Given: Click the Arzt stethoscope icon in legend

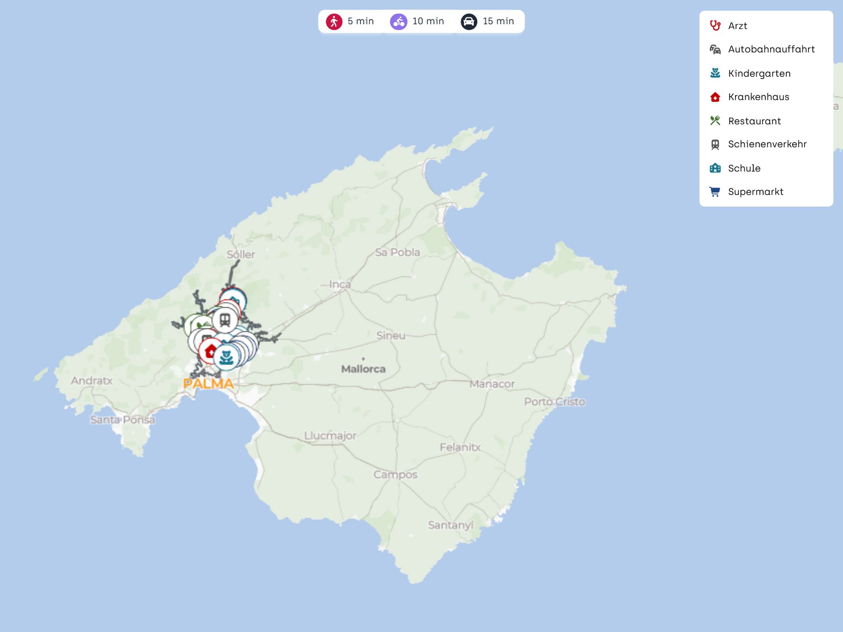Looking at the screenshot, I should 715,25.
